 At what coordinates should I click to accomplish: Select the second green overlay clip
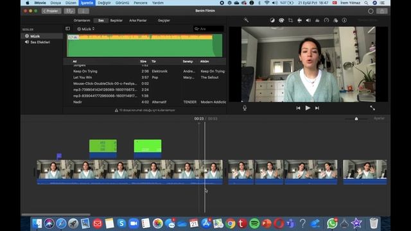point(148,148)
